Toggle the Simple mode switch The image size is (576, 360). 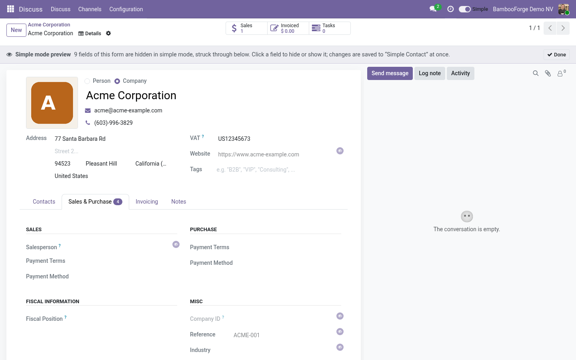pyautogui.click(x=464, y=9)
